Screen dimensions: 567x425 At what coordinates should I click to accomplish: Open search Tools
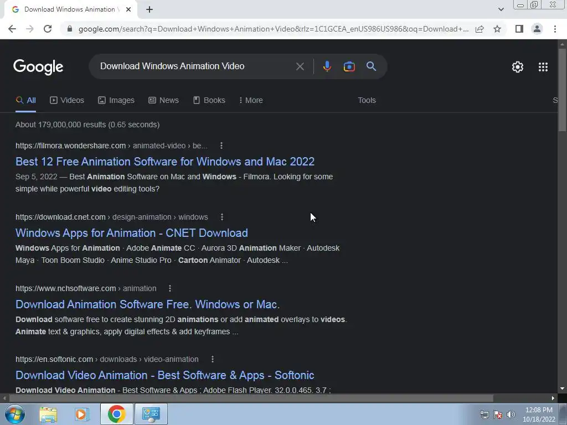click(x=367, y=101)
